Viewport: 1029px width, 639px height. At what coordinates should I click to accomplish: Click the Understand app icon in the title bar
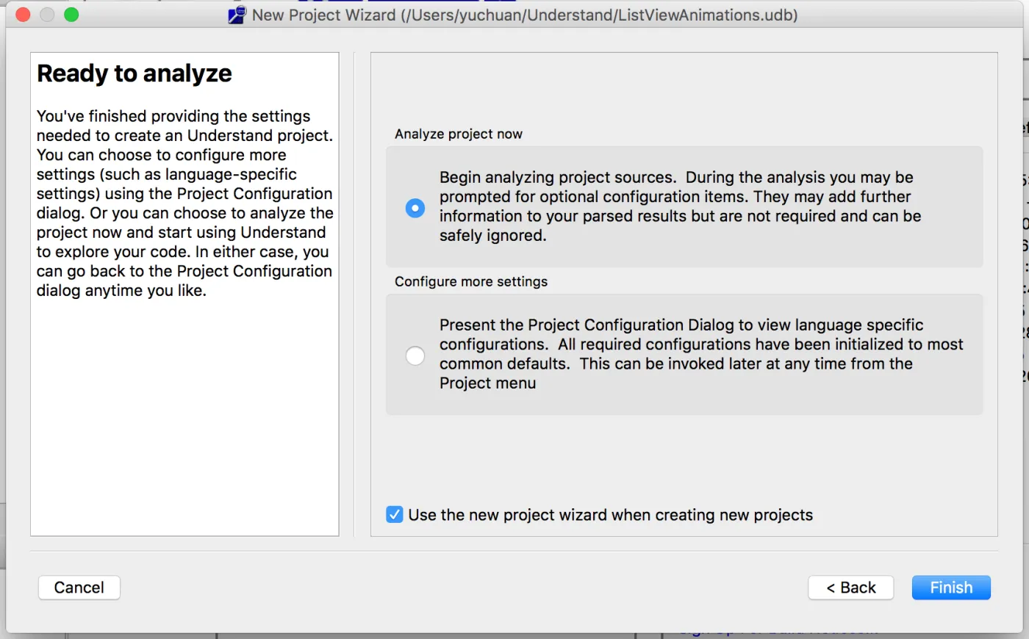[237, 15]
